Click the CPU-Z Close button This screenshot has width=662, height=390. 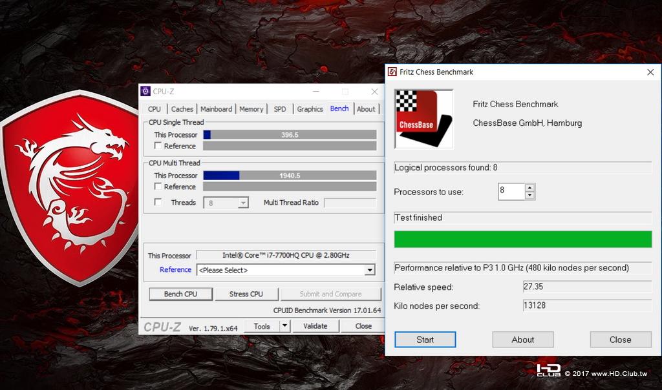pos(363,326)
